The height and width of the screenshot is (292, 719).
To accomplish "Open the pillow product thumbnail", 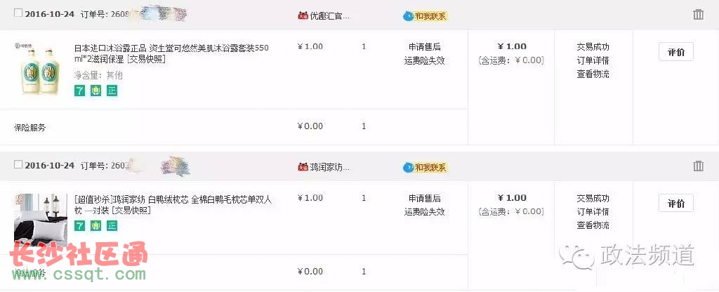I will 40,219.
